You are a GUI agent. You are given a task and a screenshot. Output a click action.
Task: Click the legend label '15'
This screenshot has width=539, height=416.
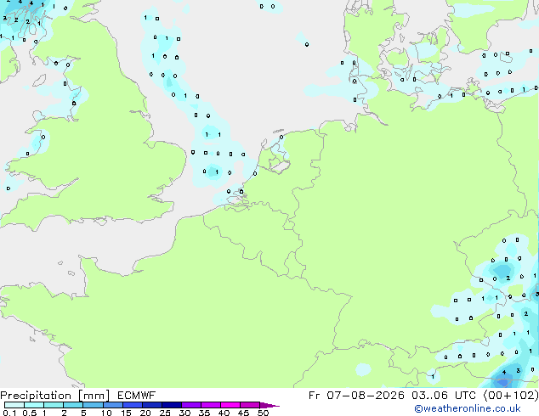click(126, 413)
